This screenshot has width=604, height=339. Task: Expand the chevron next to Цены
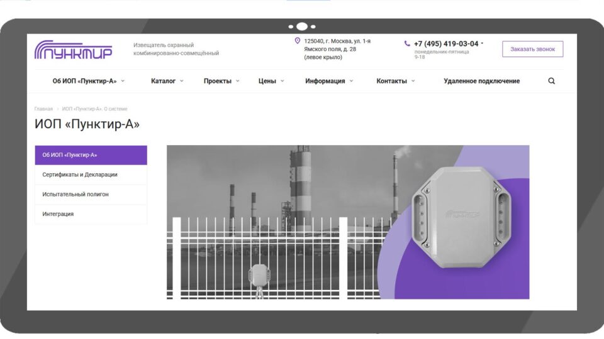click(282, 81)
